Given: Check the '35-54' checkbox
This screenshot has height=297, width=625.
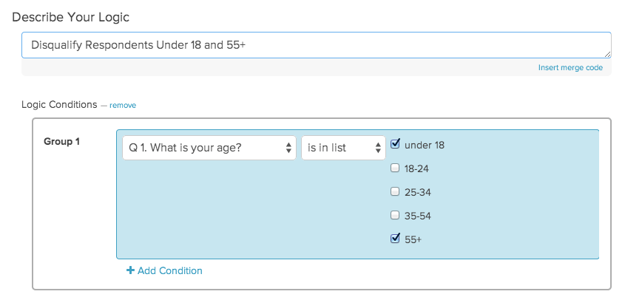Looking at the screenshot, I should coord(395,216).
